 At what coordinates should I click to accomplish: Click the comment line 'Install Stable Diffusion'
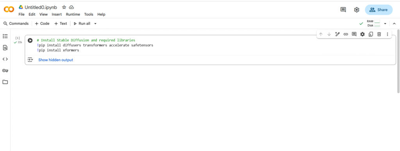(x=86, y=40)
